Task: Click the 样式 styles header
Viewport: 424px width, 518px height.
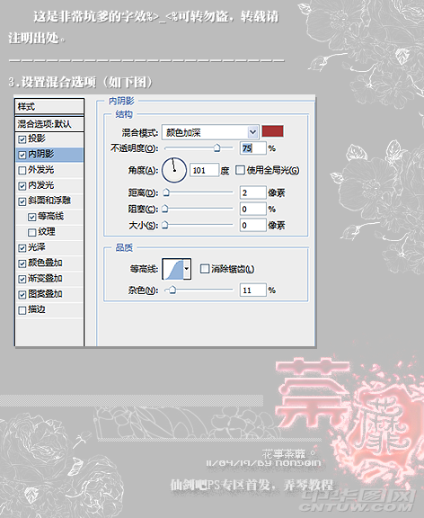Action: 49,107
